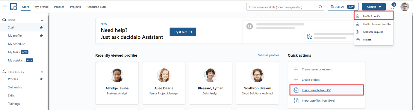
Task: Click the Ask AI sparkle icon
Action: pyautogui.click(x=332, y=7)
